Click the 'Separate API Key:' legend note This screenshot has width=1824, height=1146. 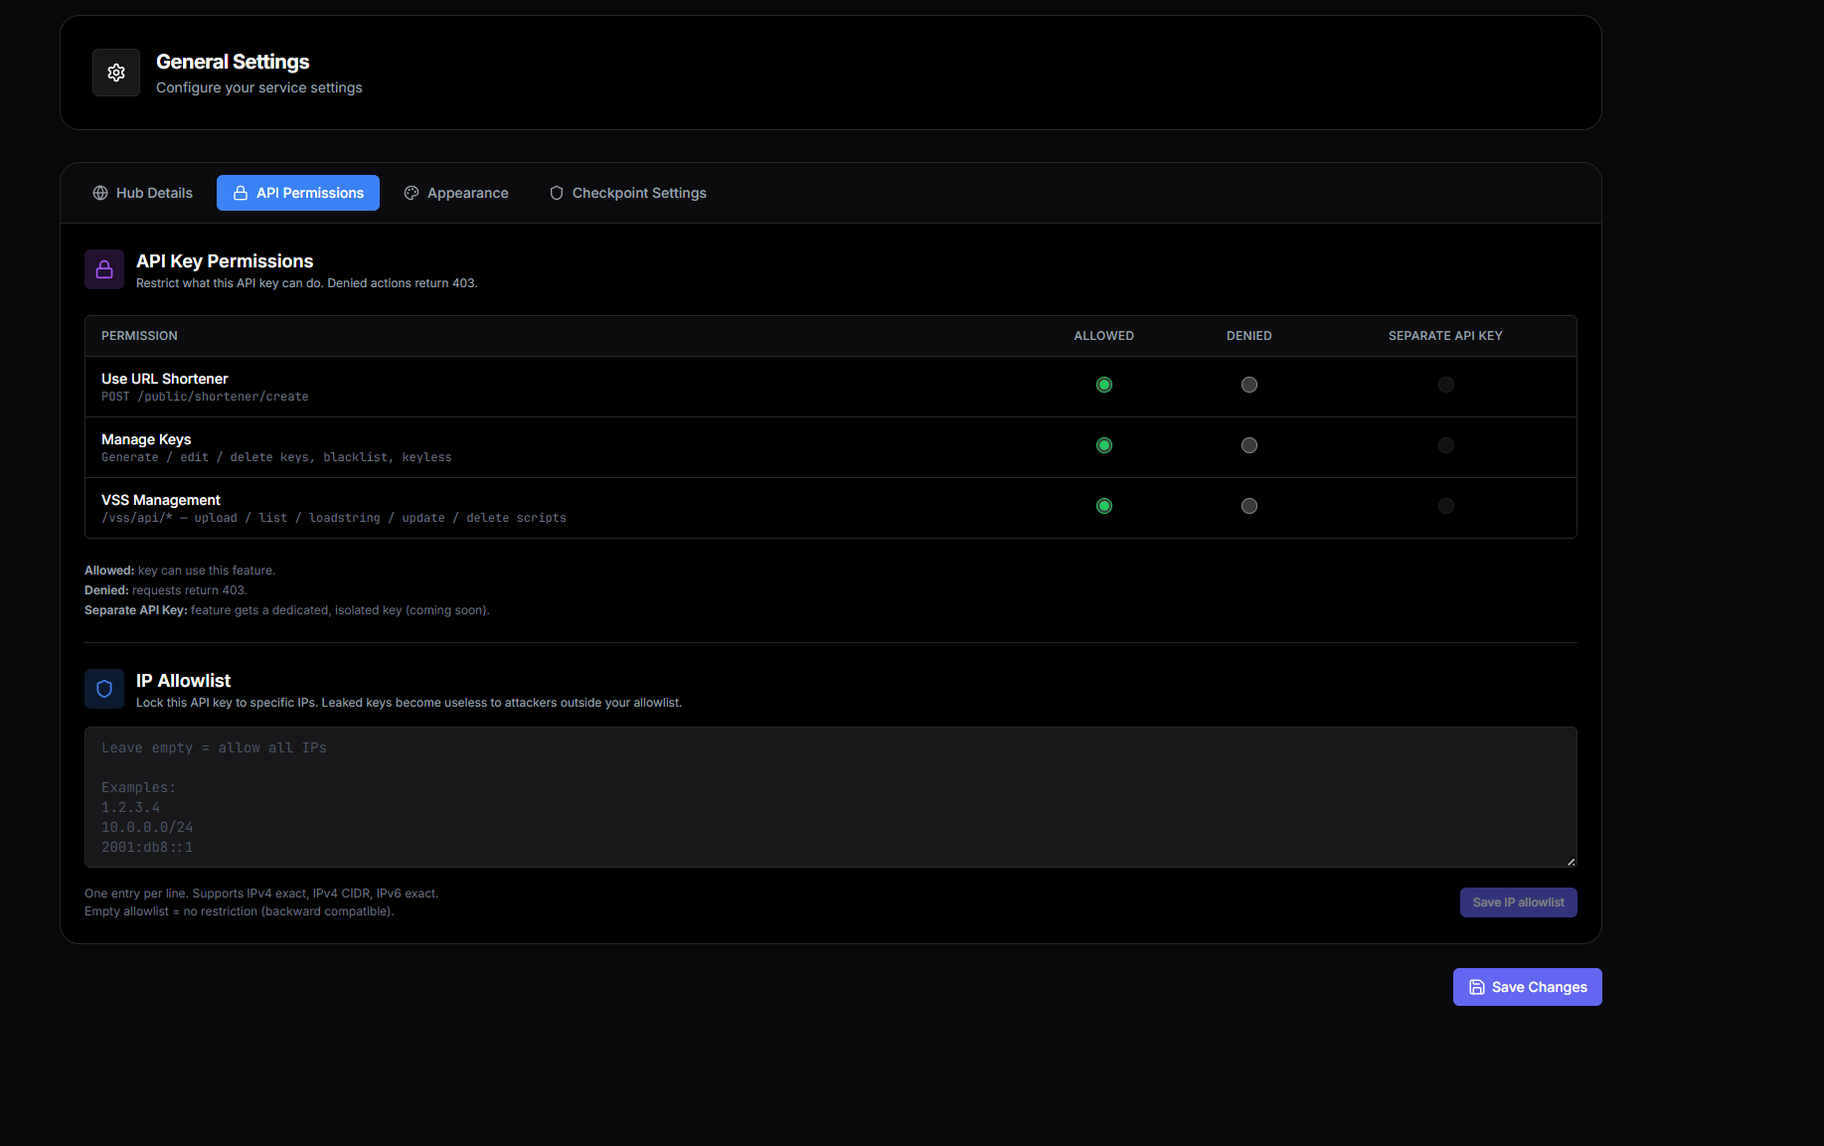[x=287, y=610]
